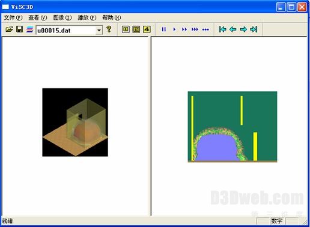Open the 查看(V) menu
Viewport: 310px width, 227px height.
[38, 18]
